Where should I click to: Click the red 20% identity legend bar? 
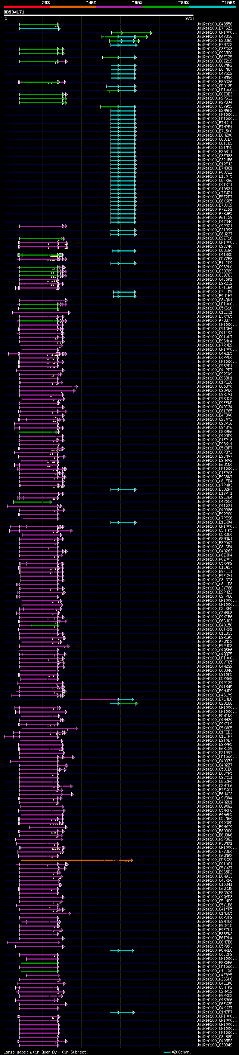coord(27,7)
